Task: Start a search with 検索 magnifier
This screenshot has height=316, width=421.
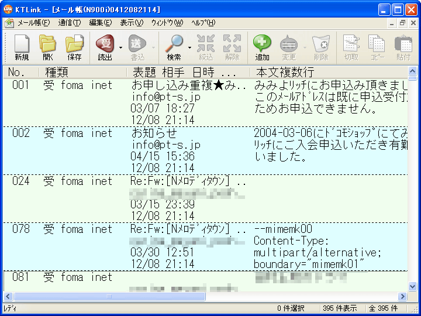Action: pos(174,48)
